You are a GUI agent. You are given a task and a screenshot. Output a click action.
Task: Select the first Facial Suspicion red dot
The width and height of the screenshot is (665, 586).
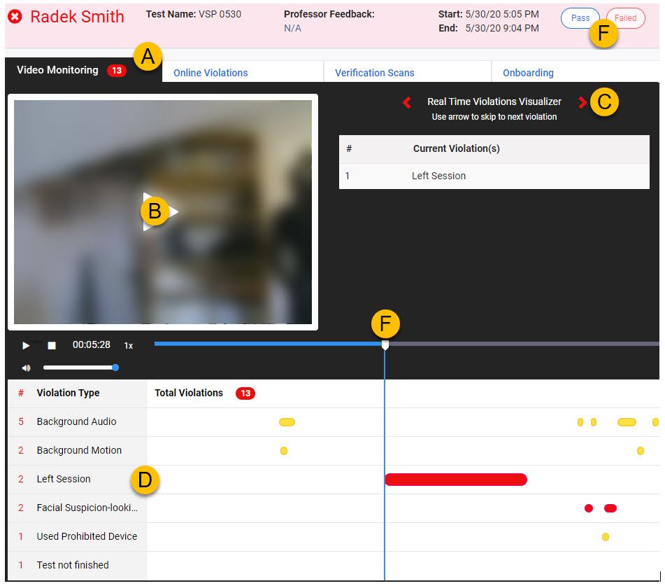589,508
